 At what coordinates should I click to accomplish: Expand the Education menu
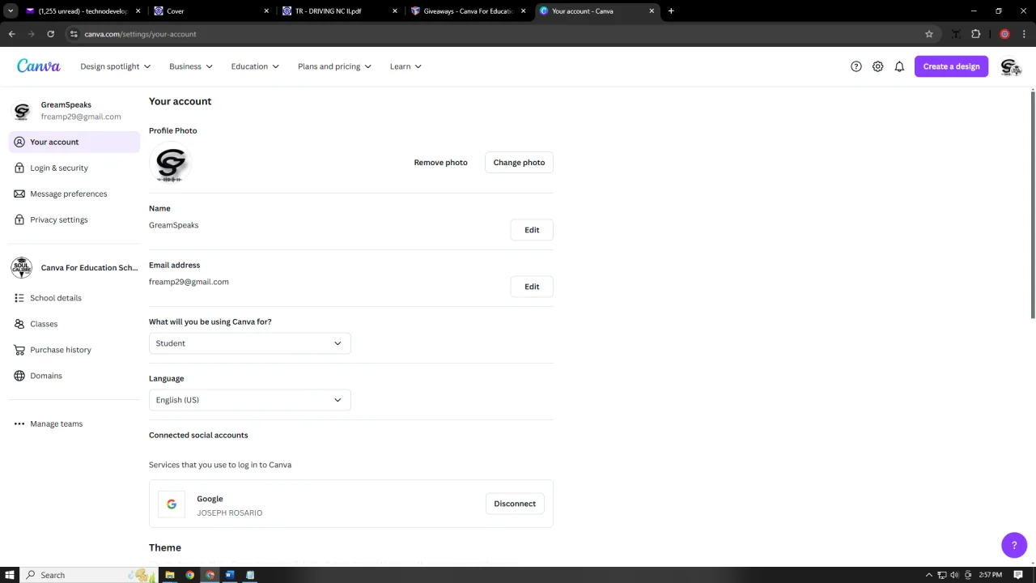(255, 66)
